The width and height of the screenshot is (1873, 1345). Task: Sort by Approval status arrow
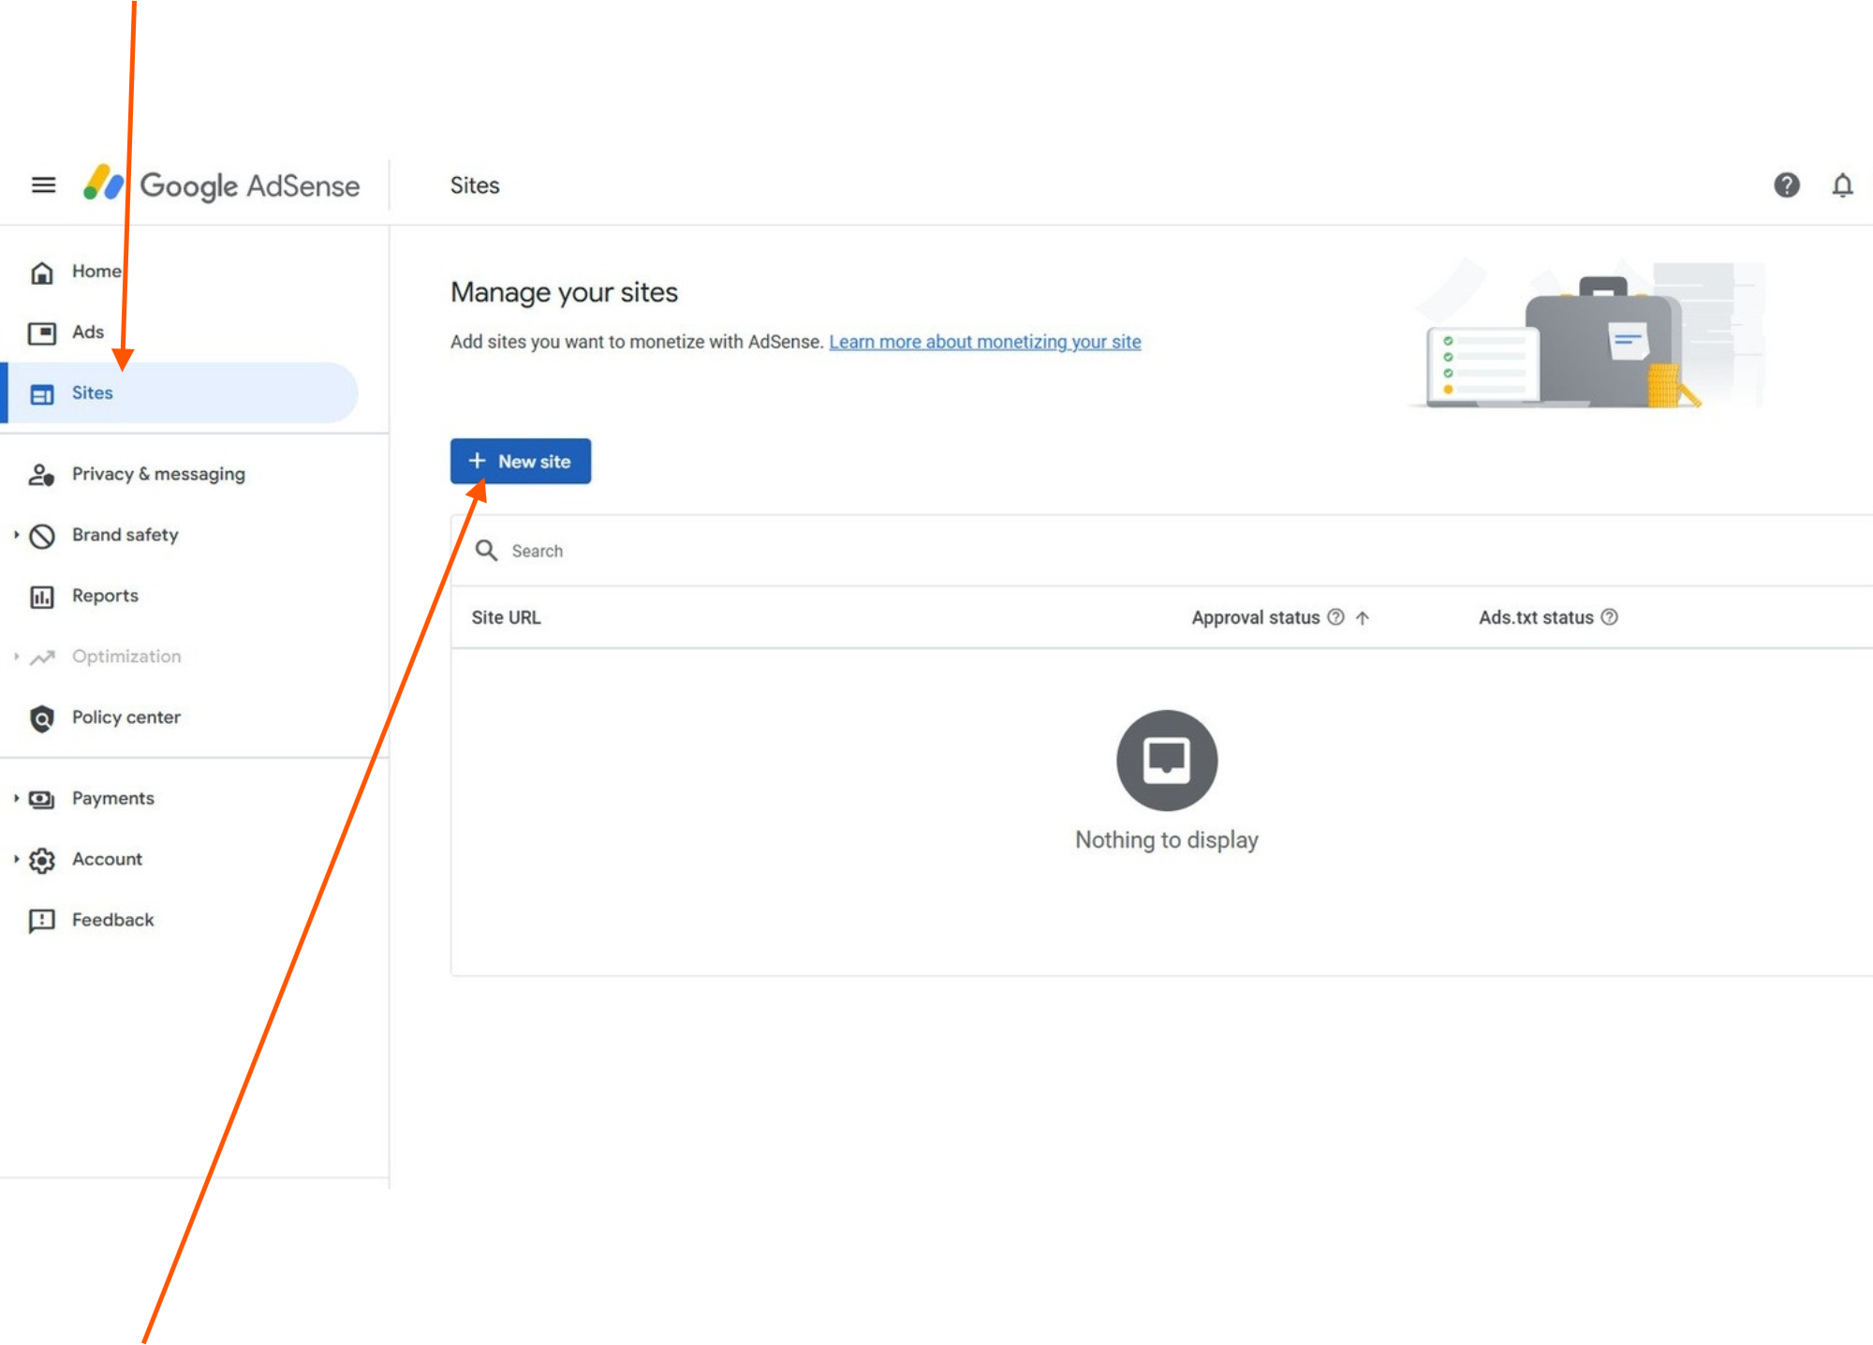(1363, 618)
